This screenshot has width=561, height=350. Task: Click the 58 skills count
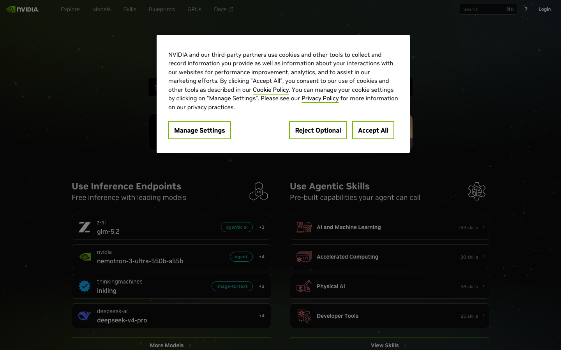click(469, 287)
